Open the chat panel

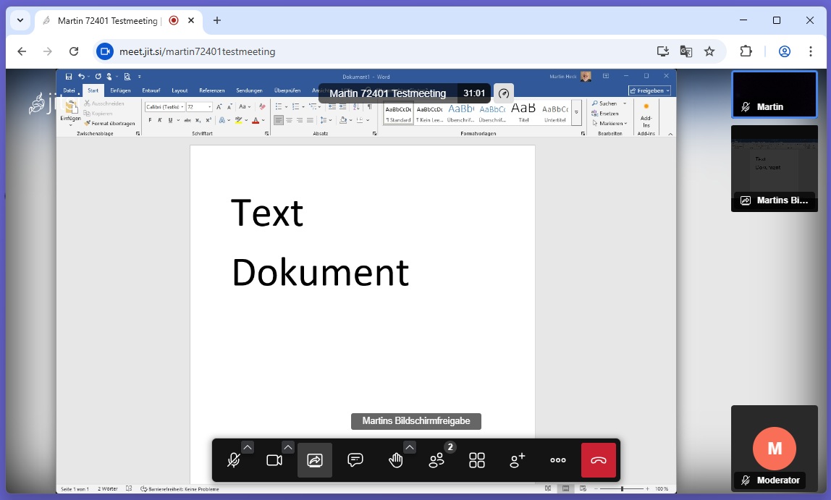coord(355,459)
